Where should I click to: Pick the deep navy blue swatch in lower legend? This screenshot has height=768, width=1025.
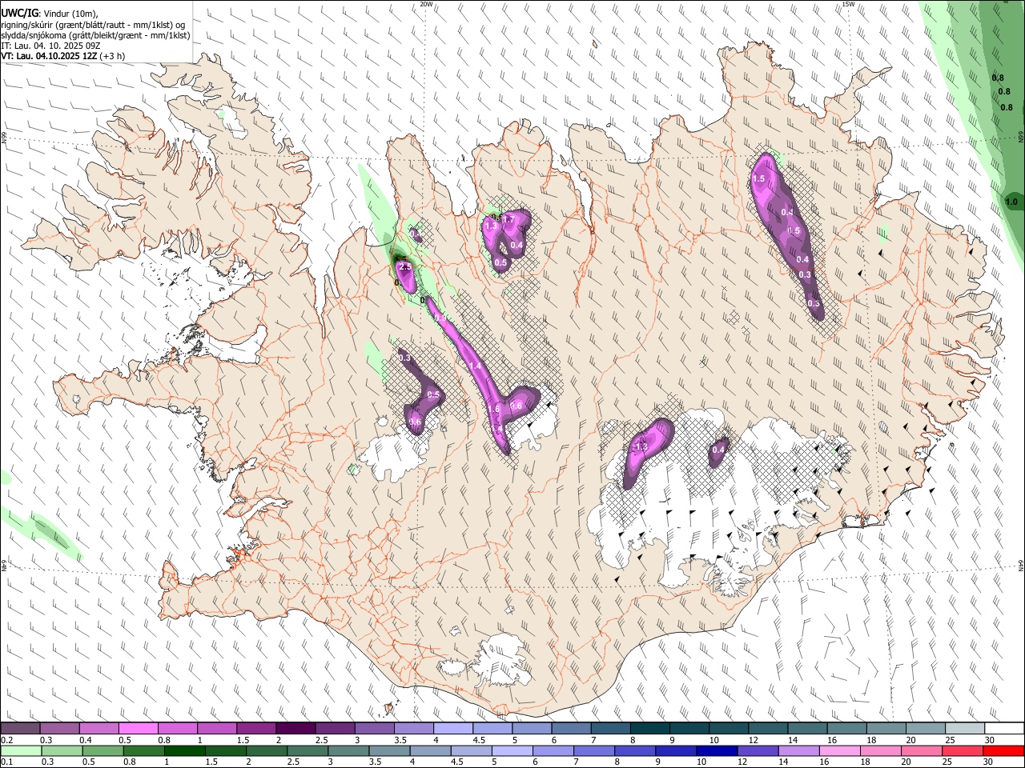point(715,750)
